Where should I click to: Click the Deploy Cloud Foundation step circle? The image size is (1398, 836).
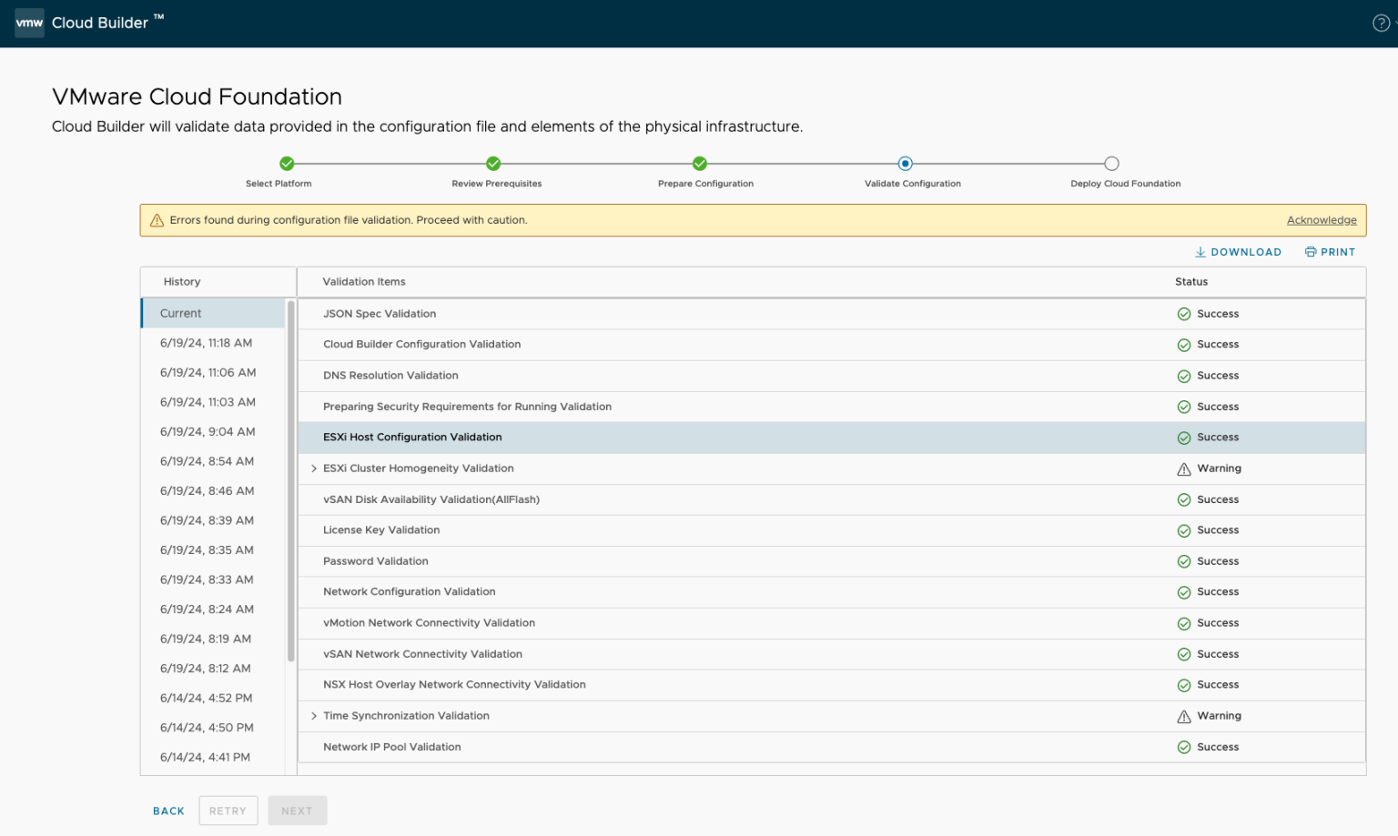[x=1112, y=165]
